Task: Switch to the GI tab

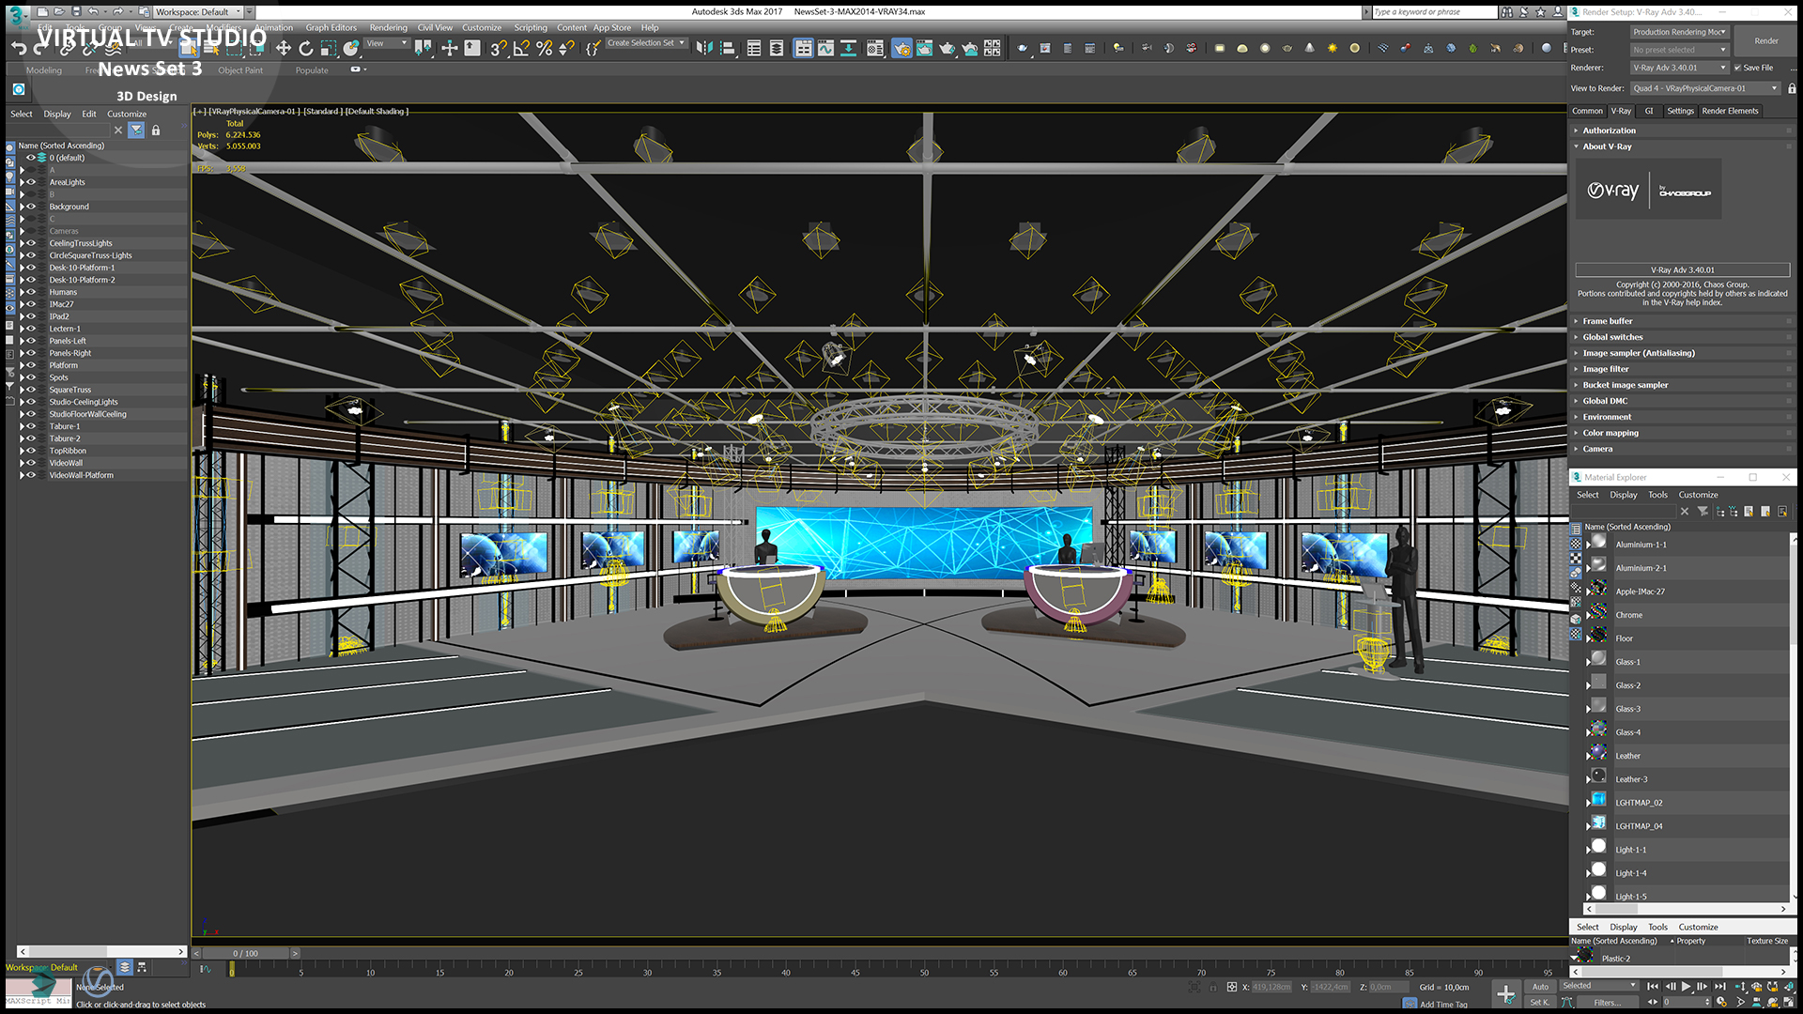Action: (1648, 111)
